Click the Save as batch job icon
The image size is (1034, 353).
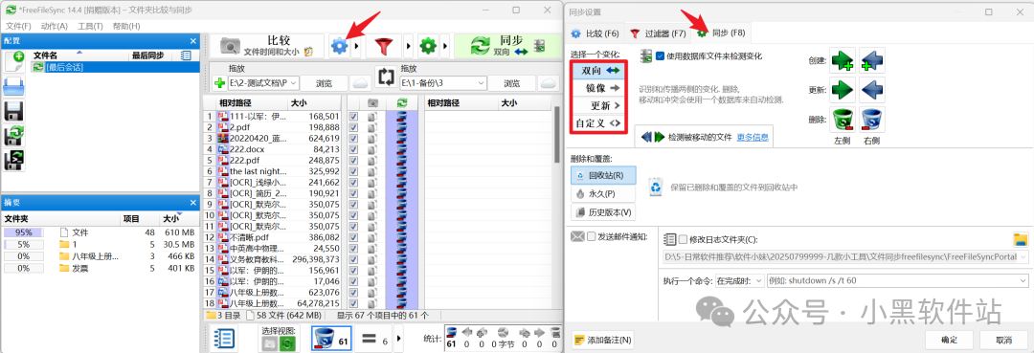pos(13,159)
